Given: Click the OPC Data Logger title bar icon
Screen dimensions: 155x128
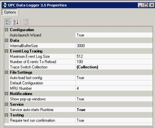Looking at the screenshot, I should 5,5.
